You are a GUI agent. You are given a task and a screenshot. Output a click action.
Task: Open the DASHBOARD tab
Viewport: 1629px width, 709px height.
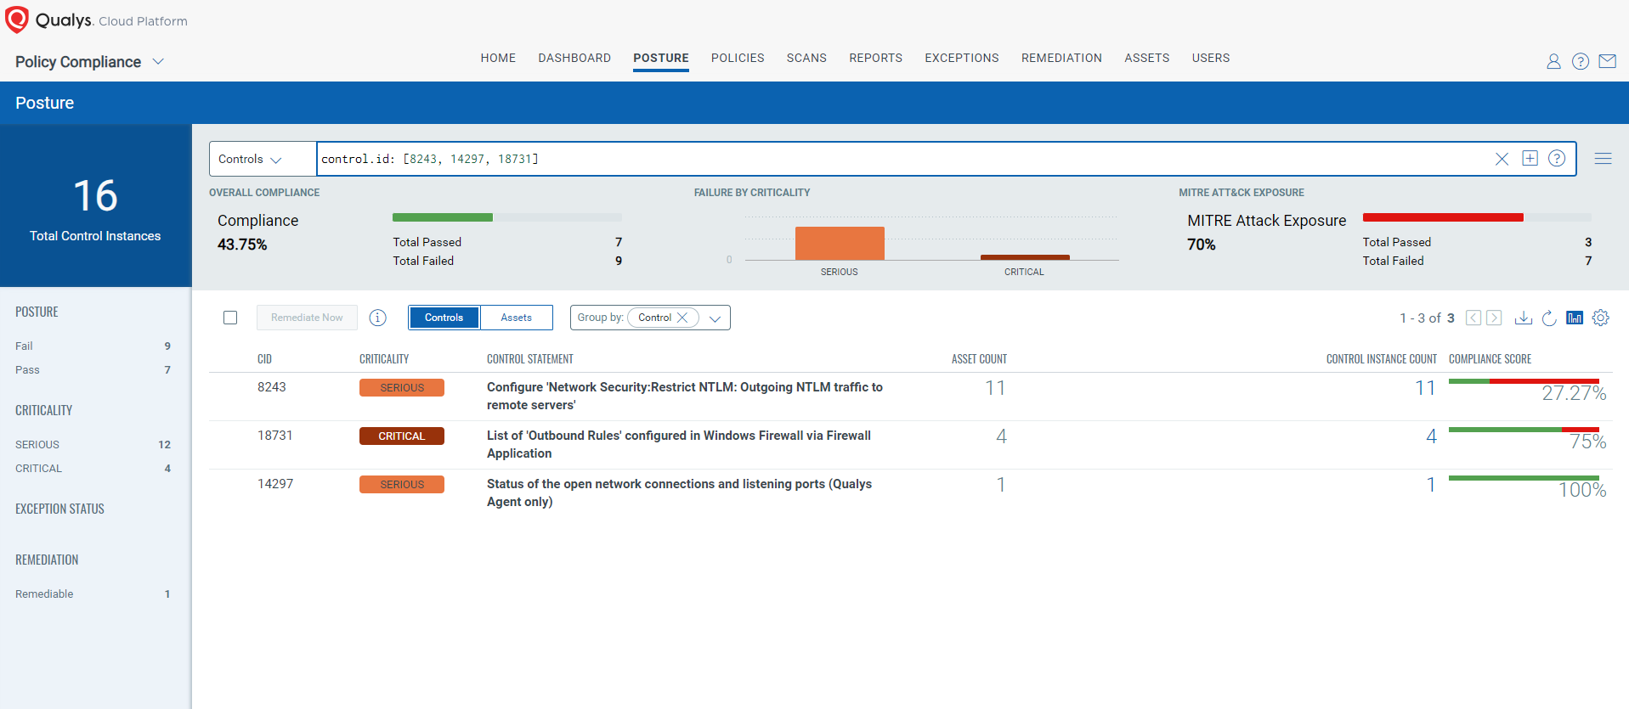[574, 58]
